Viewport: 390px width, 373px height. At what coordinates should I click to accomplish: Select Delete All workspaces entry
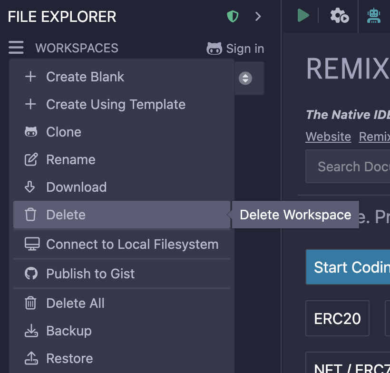pyautogui.click(x=122, y=303)
